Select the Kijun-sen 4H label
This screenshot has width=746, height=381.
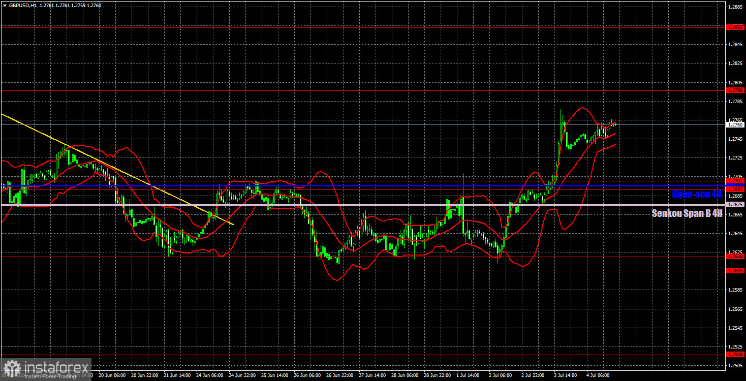point(697,194)
